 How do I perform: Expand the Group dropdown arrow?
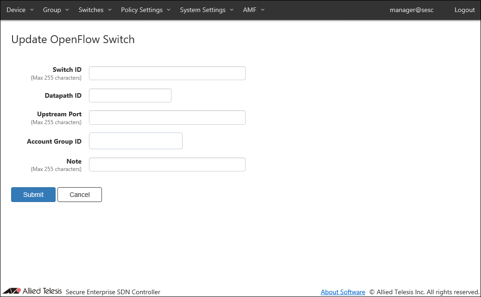coord(67,10)
